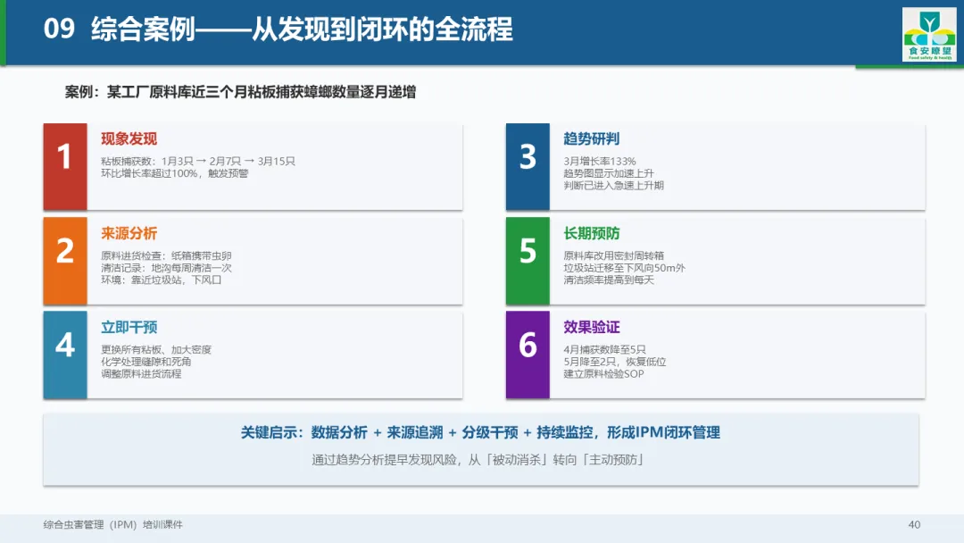The width and height of the screenshot is (964, 543).
Task: Click the heading 长期预防
Action: (x=592, y=234)
